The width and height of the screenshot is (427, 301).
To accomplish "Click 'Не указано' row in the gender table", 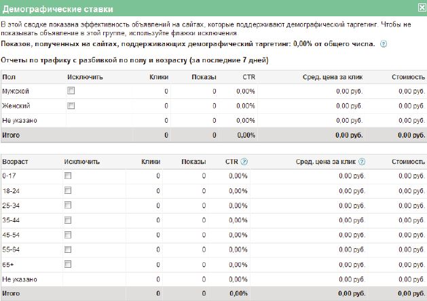I will click(x=20, y=121).
